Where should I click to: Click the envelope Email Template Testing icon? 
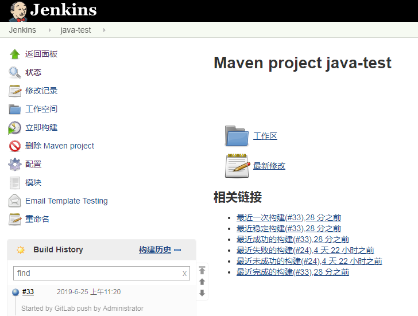[x=15, y=201]
